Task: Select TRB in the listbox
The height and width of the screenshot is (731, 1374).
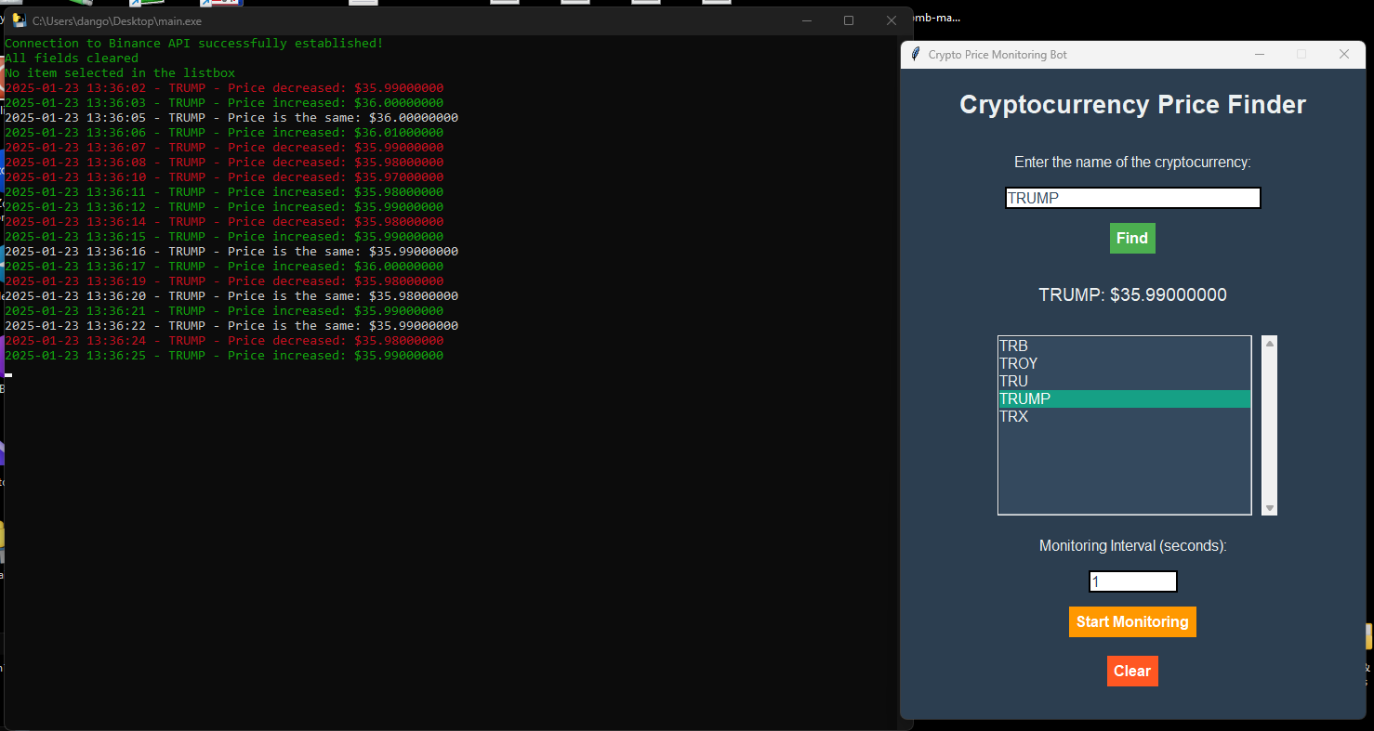Action: [1125, 346]
